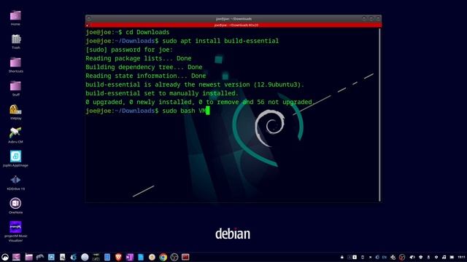Viewport: 467px width, 262px height.
Task: Click 'Building dependency tree... Done' line
Action: click(144, 67)
